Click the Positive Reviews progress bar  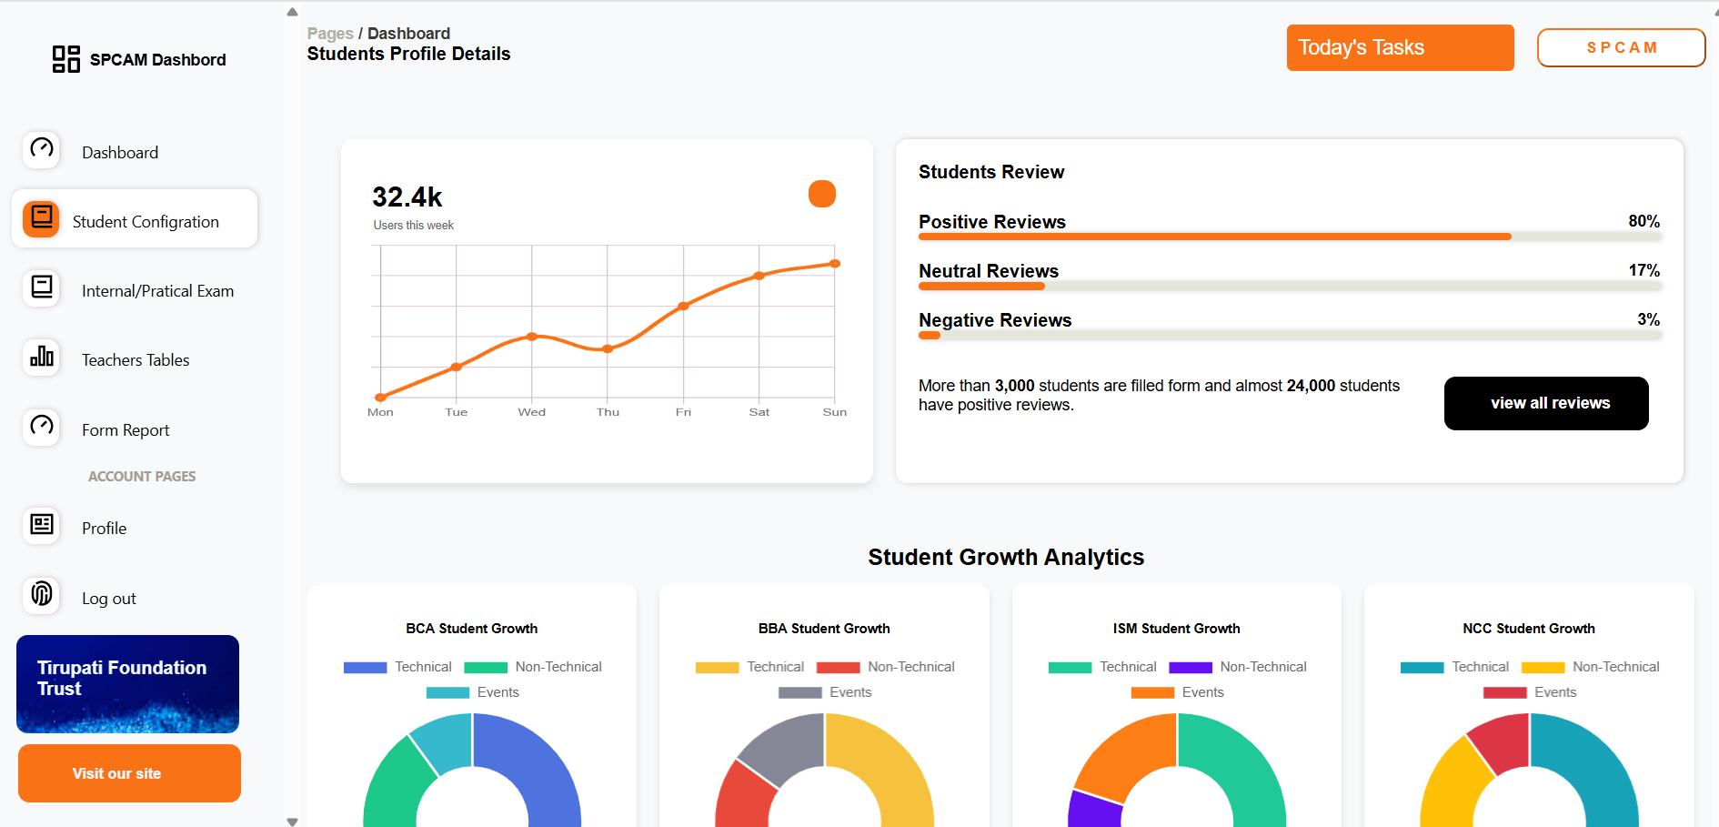tap(1290, 237)
